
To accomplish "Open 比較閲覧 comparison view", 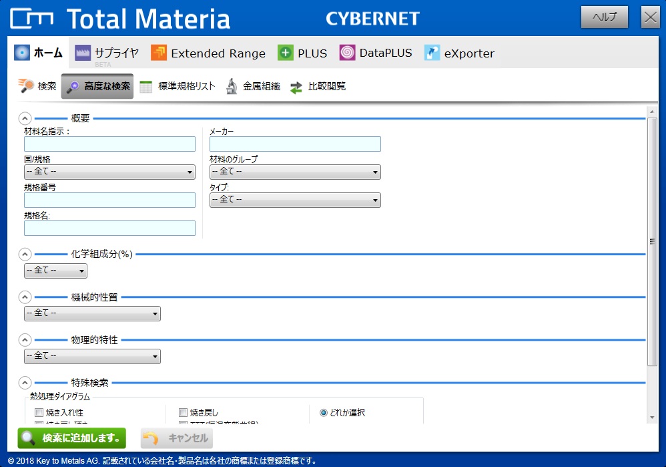I will tap(318, 86).
